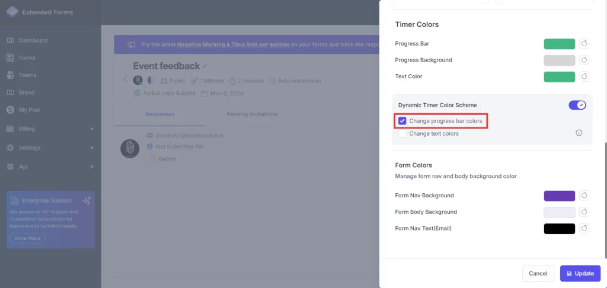Click the May 6, 2024 date
The width and height of the screenshot is (607, 288).
226,93
